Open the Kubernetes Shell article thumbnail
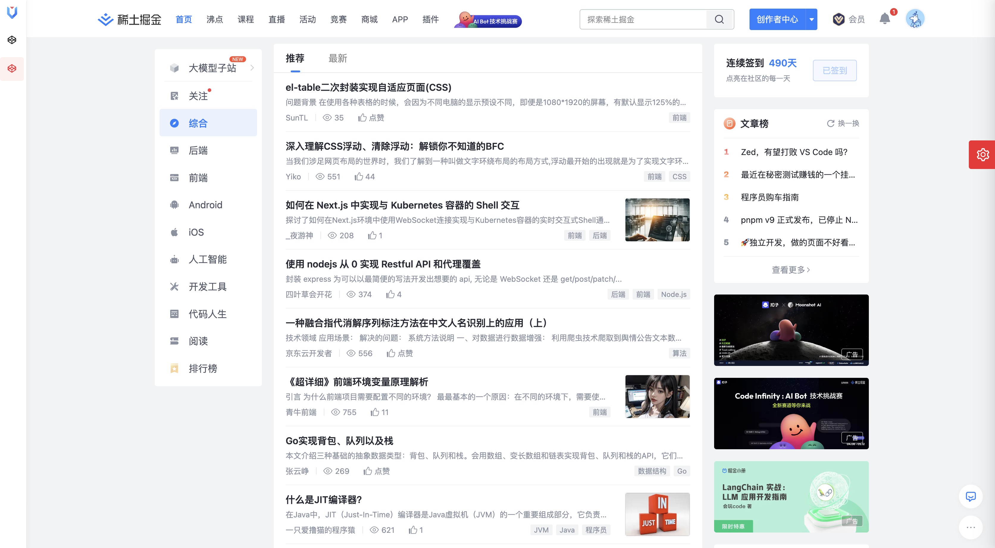This screenshot has height=548, width=995. (x=657, y=220)
